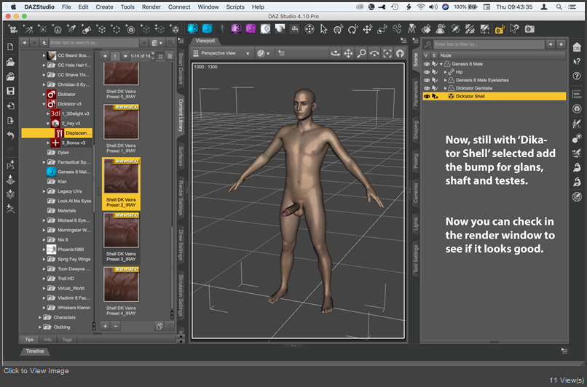Toggle selectable arrow for the Genesis 8 Male node
The height and width of the screenshot is (387, 587).
coord(435,64)
